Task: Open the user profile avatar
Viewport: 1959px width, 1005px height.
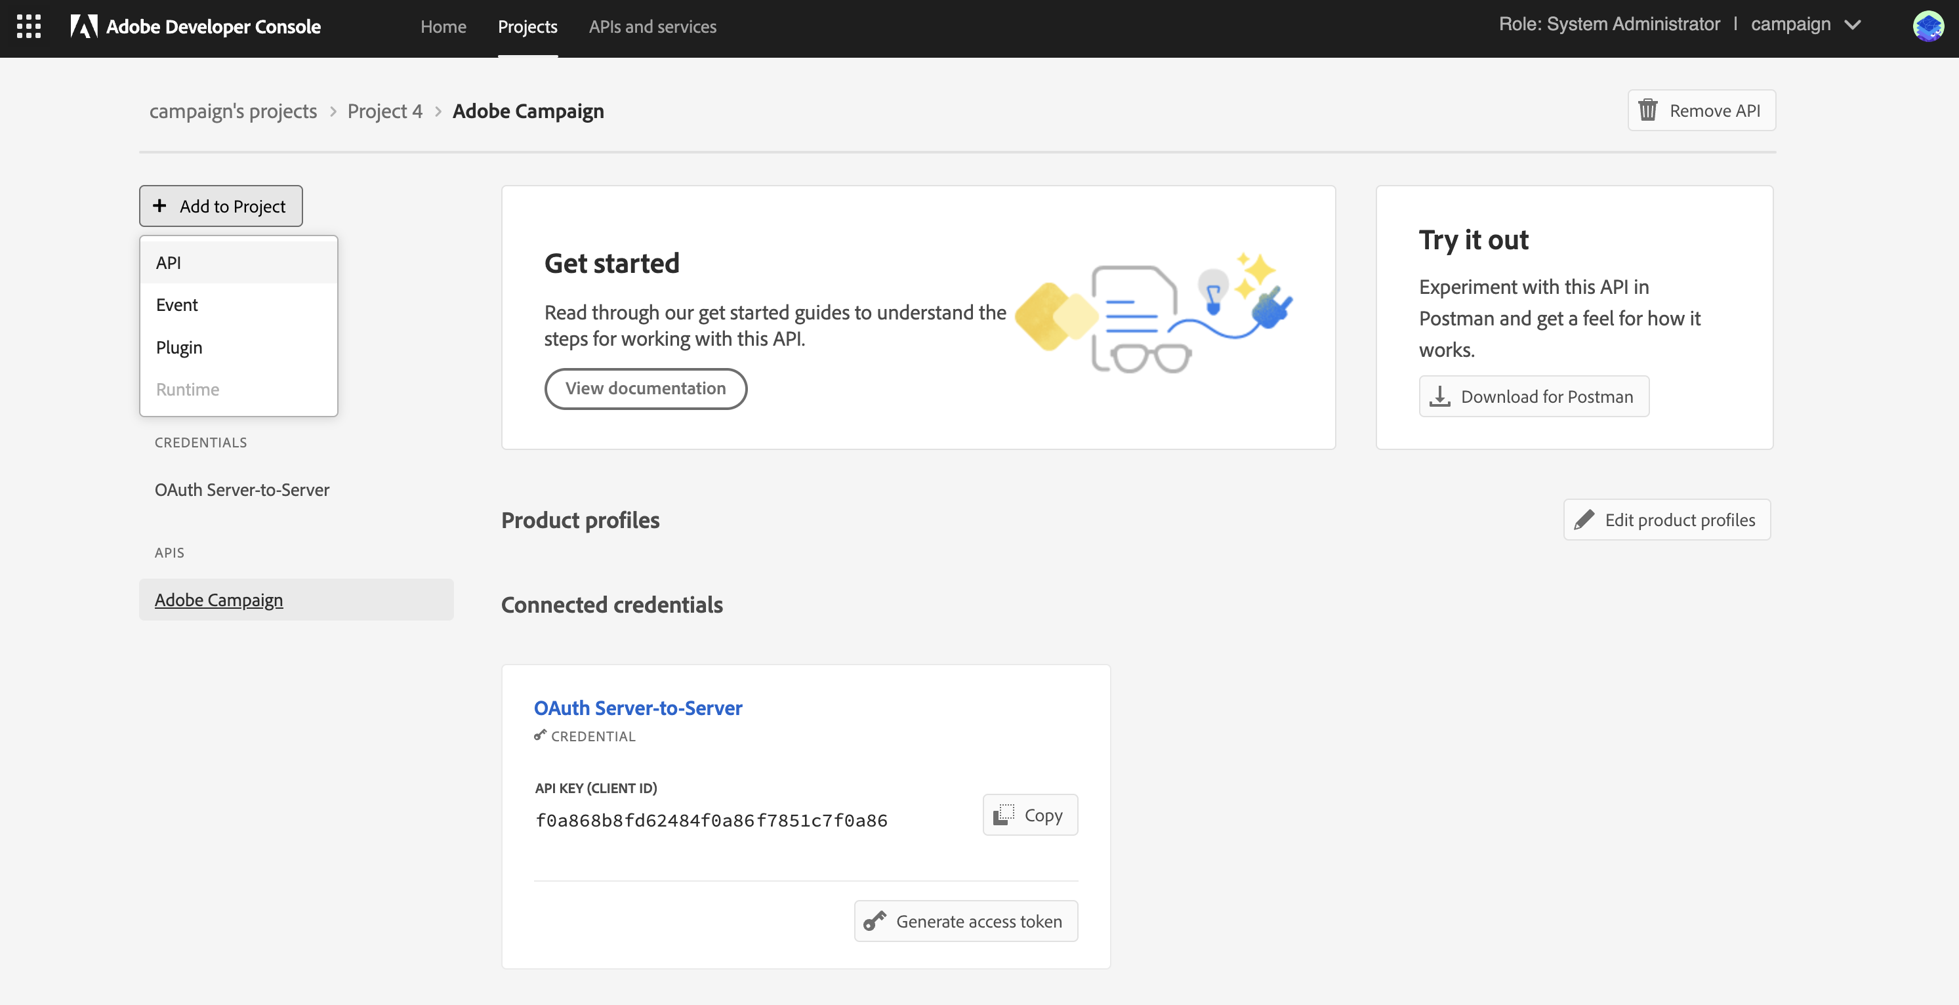Action: point(1928,26)
